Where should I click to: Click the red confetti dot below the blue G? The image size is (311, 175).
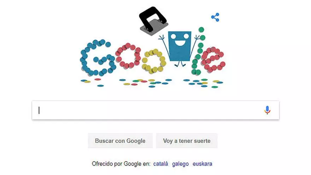click(98, 79)
